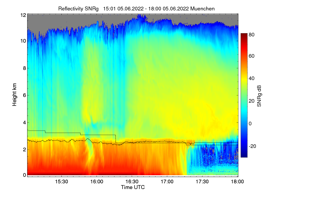Click the 15:30 time tick label
The image size is (313, 208).
pos(62,182)
